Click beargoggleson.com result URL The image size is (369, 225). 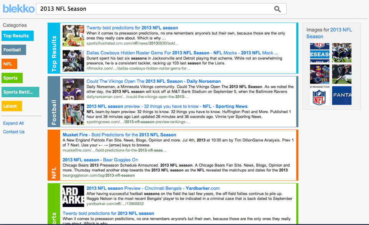pos(99,176)
